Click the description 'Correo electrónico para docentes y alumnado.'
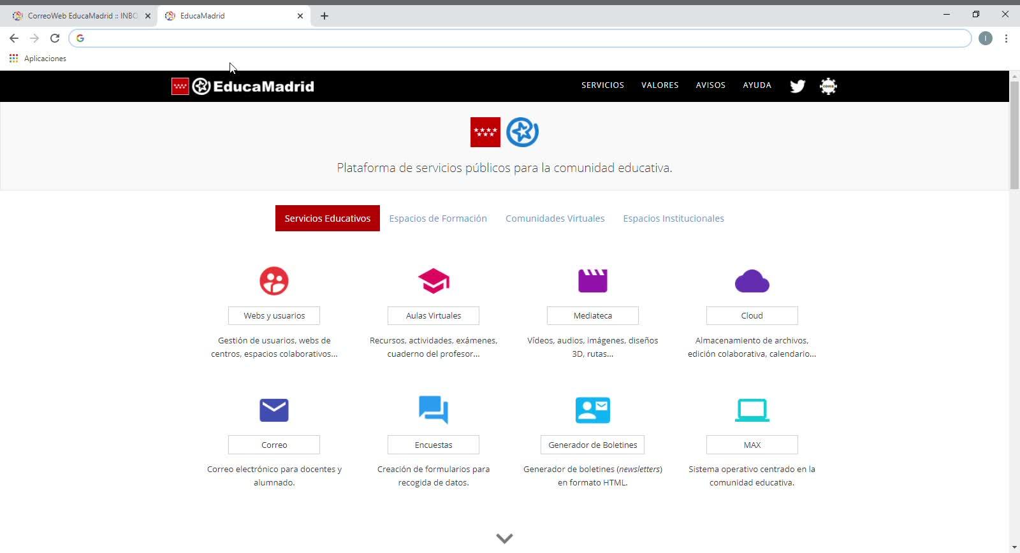 [274, 476]
